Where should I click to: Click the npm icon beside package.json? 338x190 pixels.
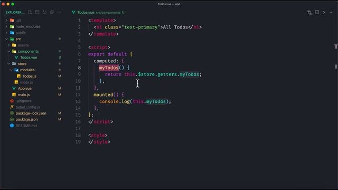[x=12, y=119]
